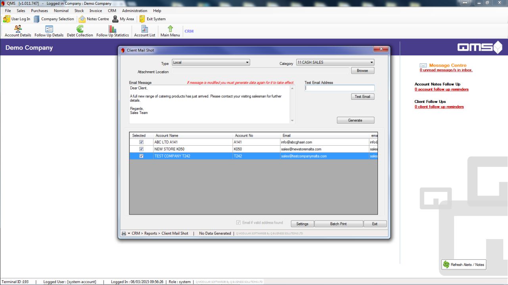
Task: Open the Purchases menu
Action: 39,11
